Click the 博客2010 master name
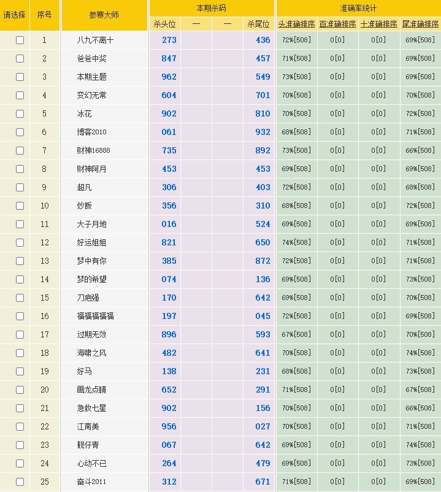This screenshot has width=441, height=492. [91, 133]
